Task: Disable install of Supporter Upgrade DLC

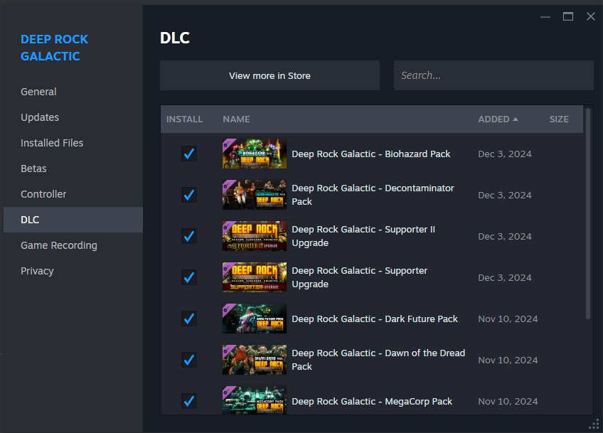Action: pos(188,277)
